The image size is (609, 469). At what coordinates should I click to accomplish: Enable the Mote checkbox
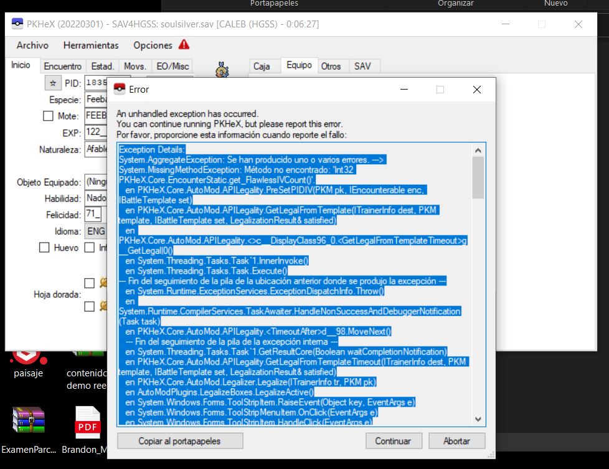pyautogui.click(x=48, y=116)
